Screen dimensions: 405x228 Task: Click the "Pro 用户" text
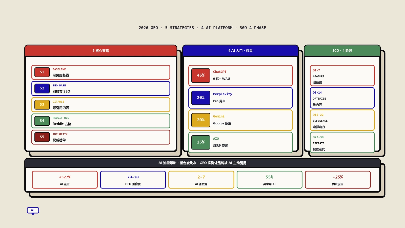pyautogui.click(x=219, y=101)
